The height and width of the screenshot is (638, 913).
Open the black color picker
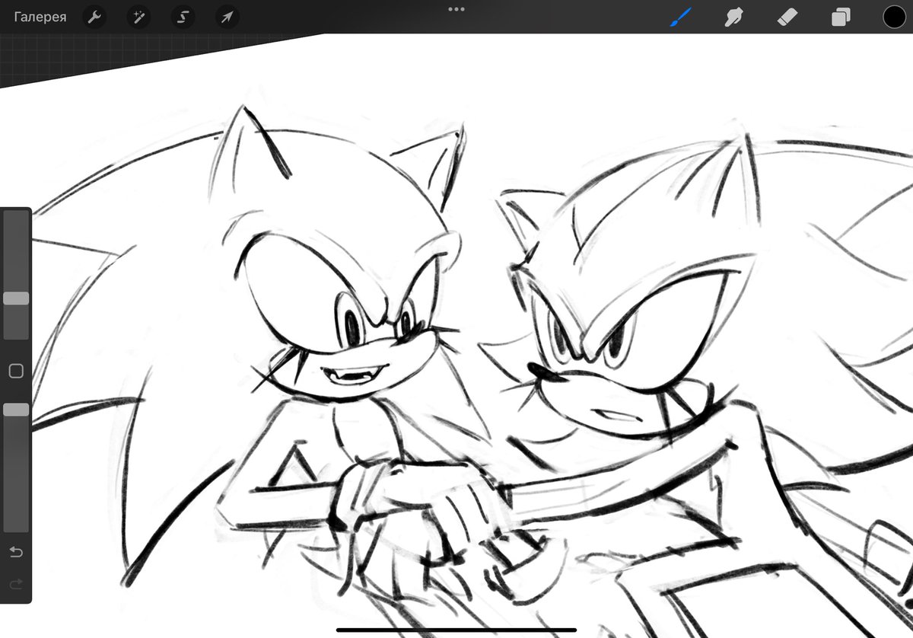pyautogui.click(x=894, y=17)
